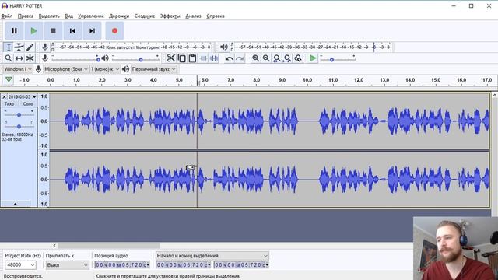The image size is (498, 280).
Task: Skip to start of the track
Action: 72,31
